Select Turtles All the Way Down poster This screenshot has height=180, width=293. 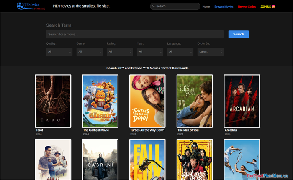pos(147,101)
